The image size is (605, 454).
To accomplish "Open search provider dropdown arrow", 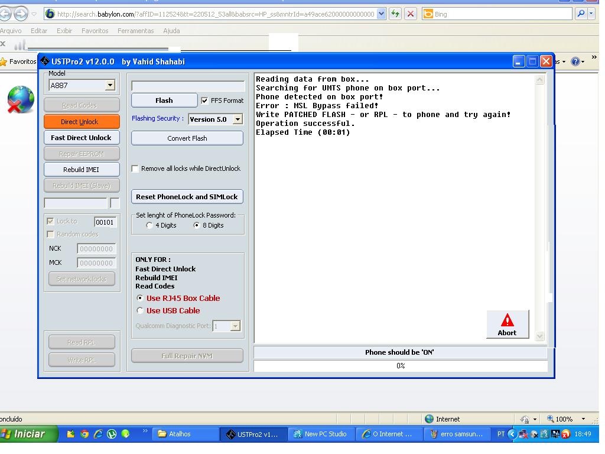I will coord(591,14).
